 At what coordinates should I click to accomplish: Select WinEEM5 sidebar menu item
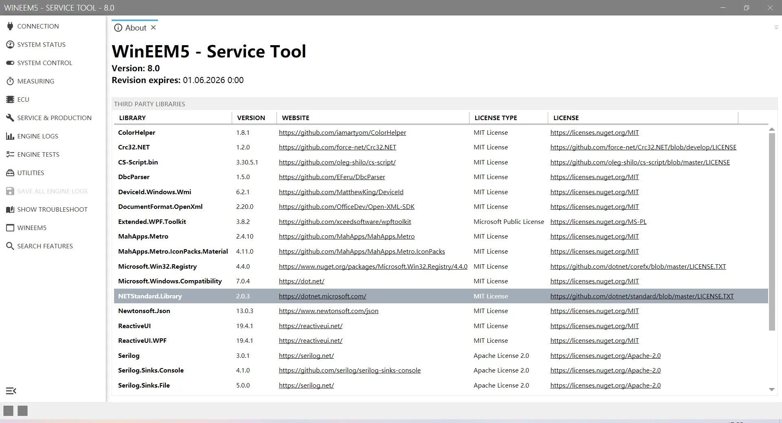(x=32, y=228)
